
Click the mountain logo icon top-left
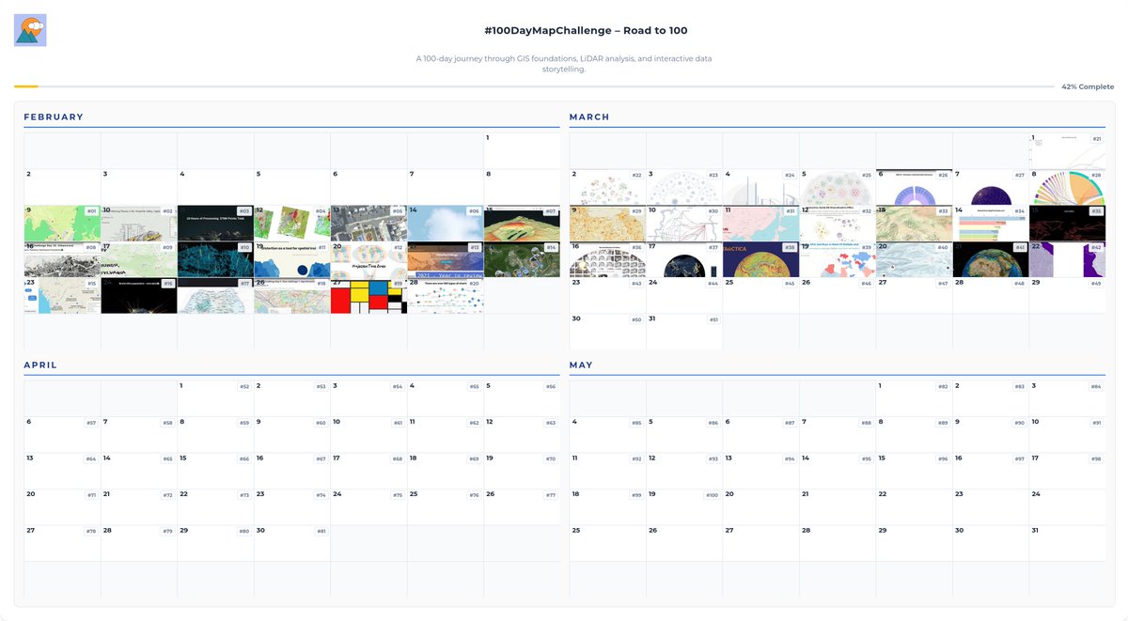pyautogui.click(x=29, y=28)
